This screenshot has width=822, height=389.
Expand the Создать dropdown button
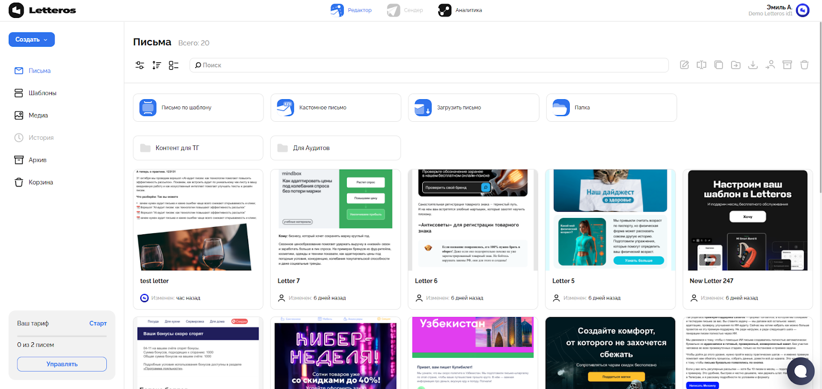tap(31, 40)
